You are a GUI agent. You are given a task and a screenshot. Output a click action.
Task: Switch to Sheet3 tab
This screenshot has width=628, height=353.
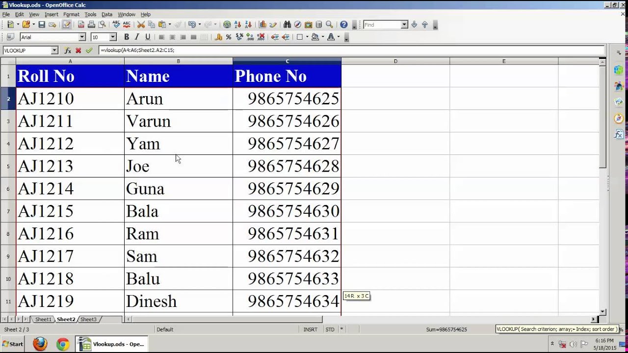click(x=88, y=319)
